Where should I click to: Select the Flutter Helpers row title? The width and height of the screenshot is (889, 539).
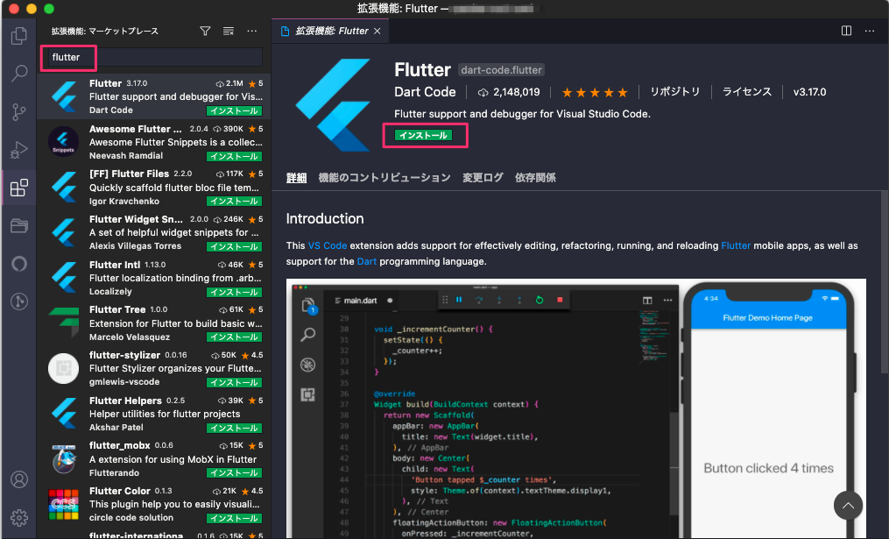click(x=125, y=401)
